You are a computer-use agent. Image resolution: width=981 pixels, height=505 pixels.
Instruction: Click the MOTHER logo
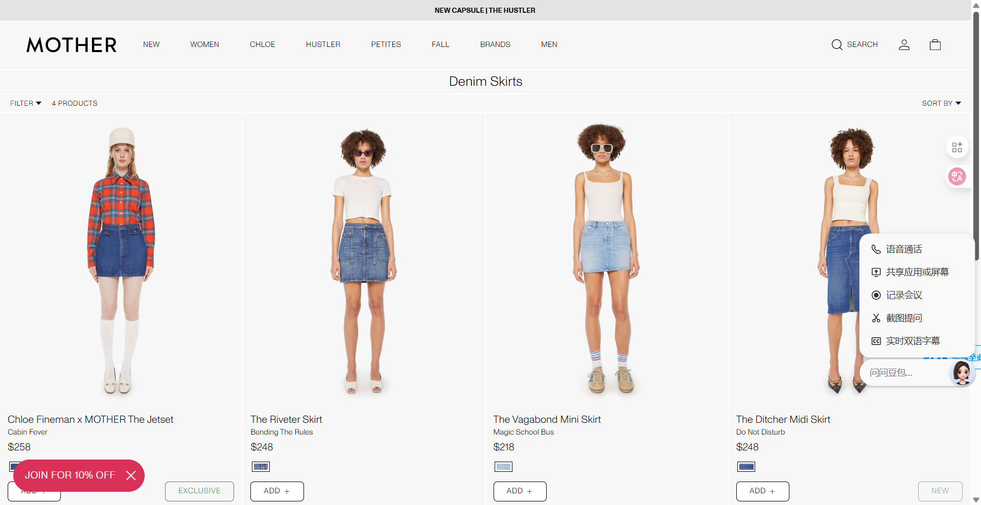tap(72, 45)
